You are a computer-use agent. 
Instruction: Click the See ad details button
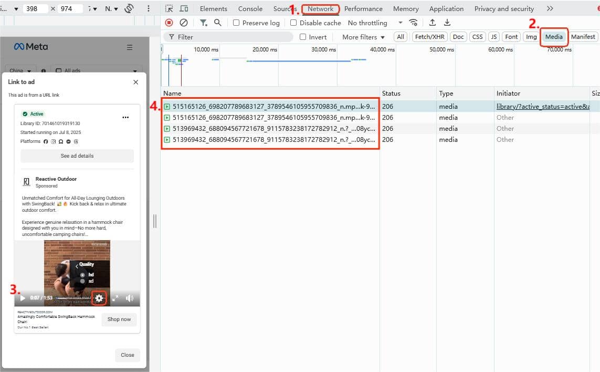76,154
